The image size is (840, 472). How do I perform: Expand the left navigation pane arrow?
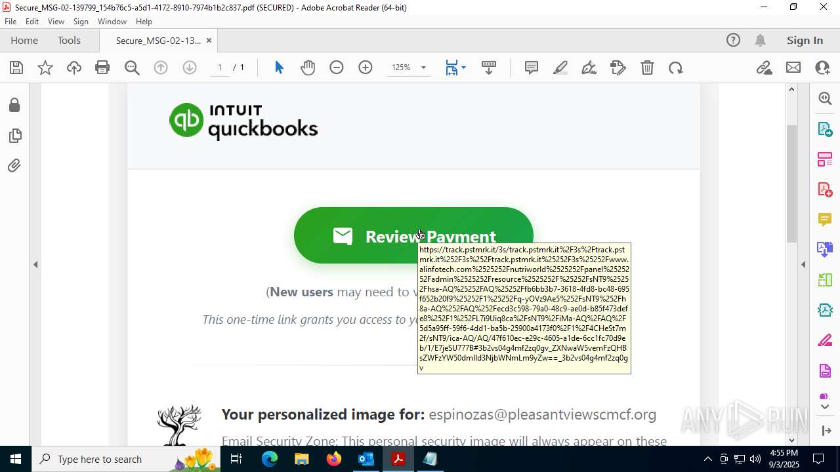35,265
